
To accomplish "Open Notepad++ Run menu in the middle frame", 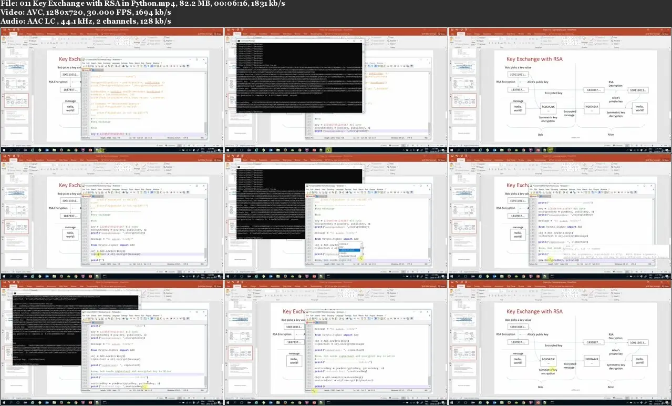I will (x=366, y=189).
